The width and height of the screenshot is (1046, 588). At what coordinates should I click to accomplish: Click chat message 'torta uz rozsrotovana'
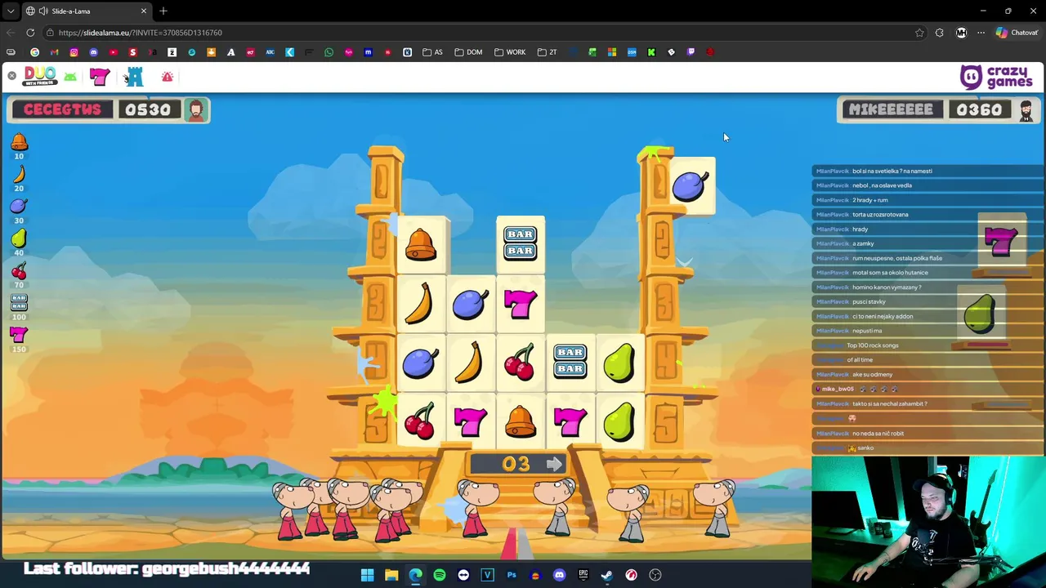tap(880, 215)
